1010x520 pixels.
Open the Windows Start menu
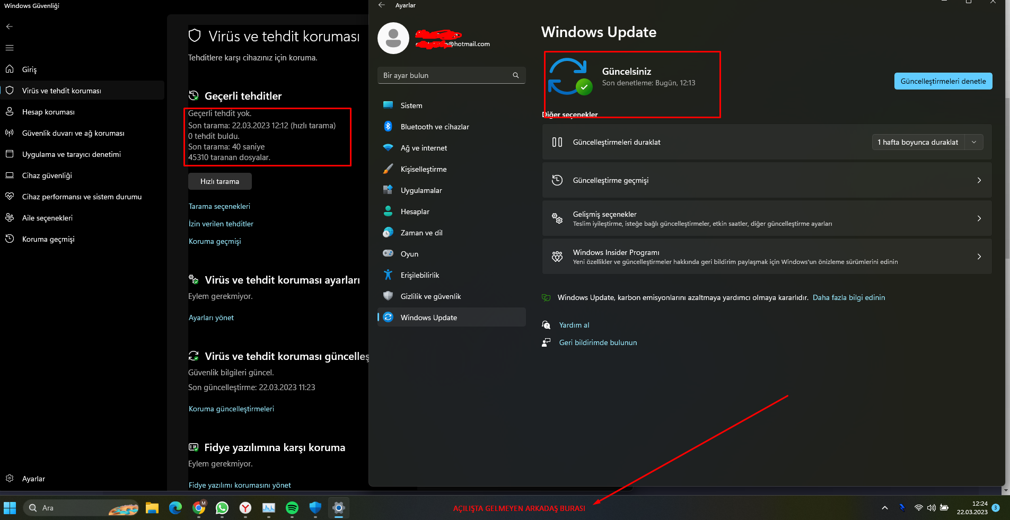click(10, 508)
